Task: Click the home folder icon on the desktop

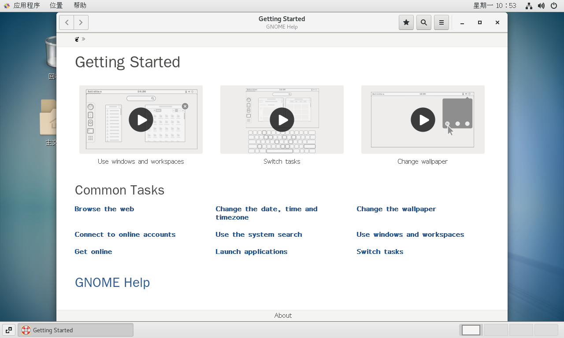Action: pyautogui.click(x=48, y=118)
